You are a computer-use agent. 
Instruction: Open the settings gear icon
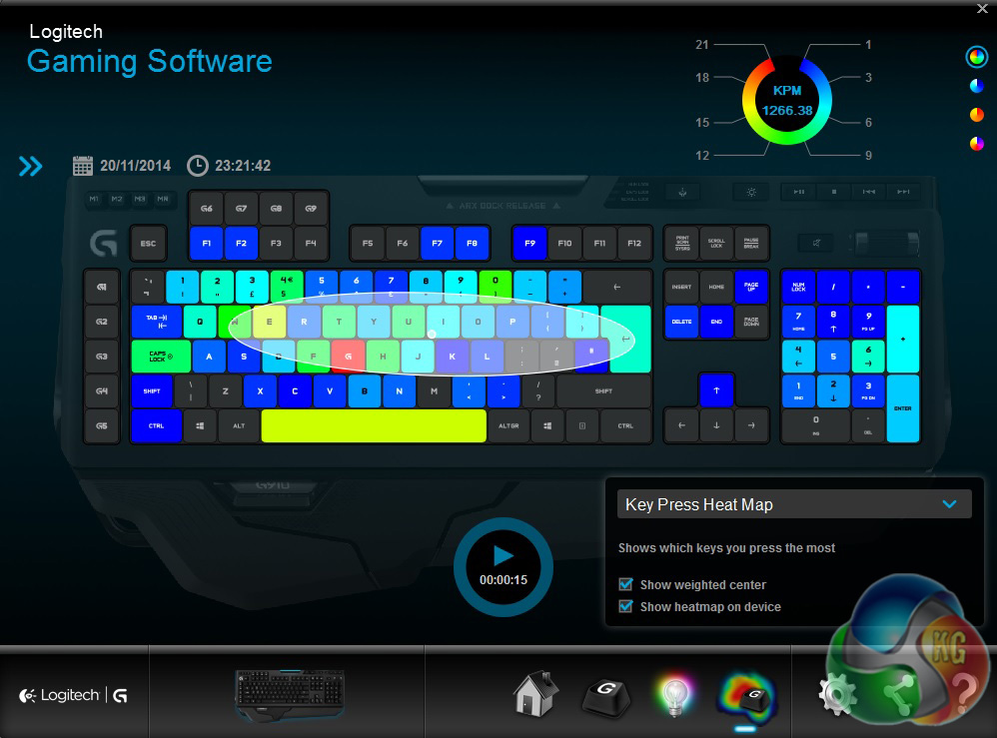(x=837, y=694)
